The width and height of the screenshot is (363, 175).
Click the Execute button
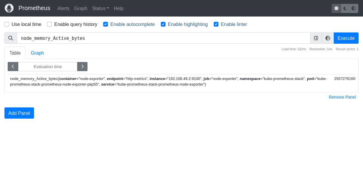tap(346, 38)
